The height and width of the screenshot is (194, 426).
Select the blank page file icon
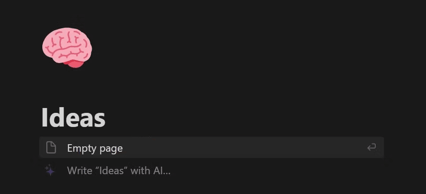tap(51, 148)
